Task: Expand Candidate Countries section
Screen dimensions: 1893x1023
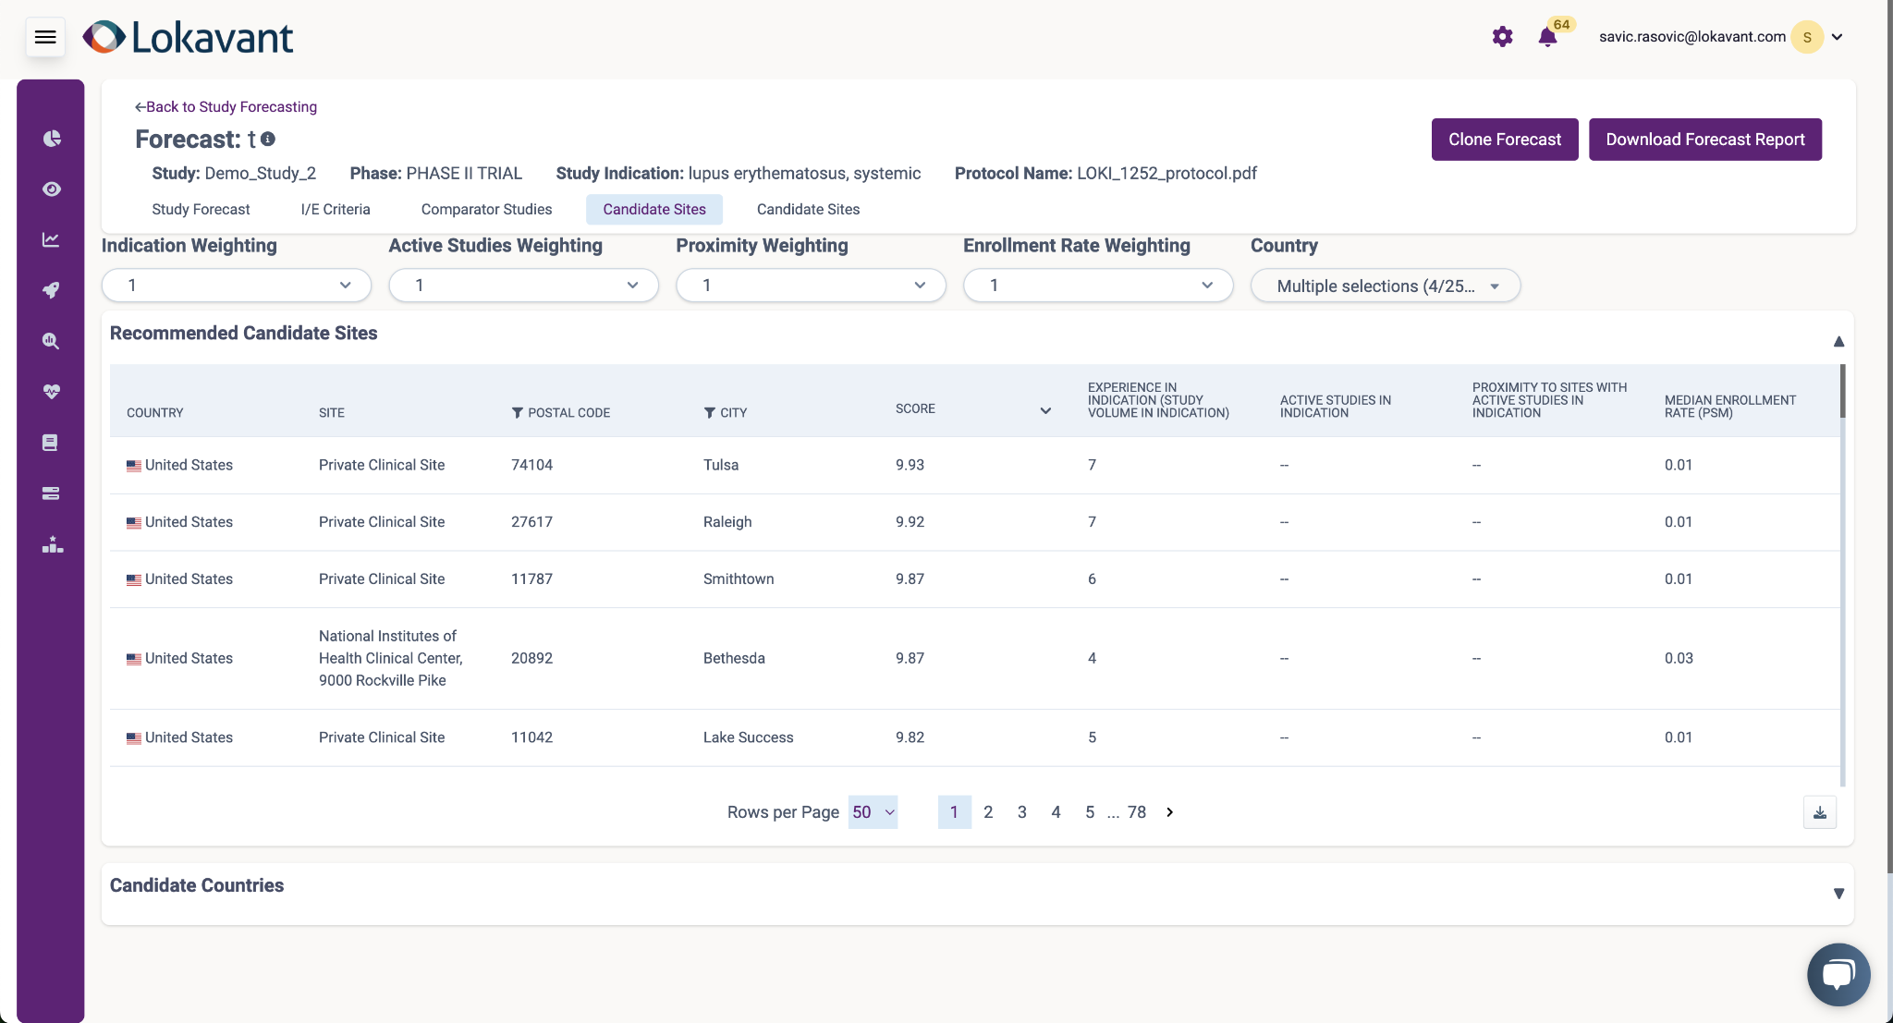Action: click(x=1838, y=894)
